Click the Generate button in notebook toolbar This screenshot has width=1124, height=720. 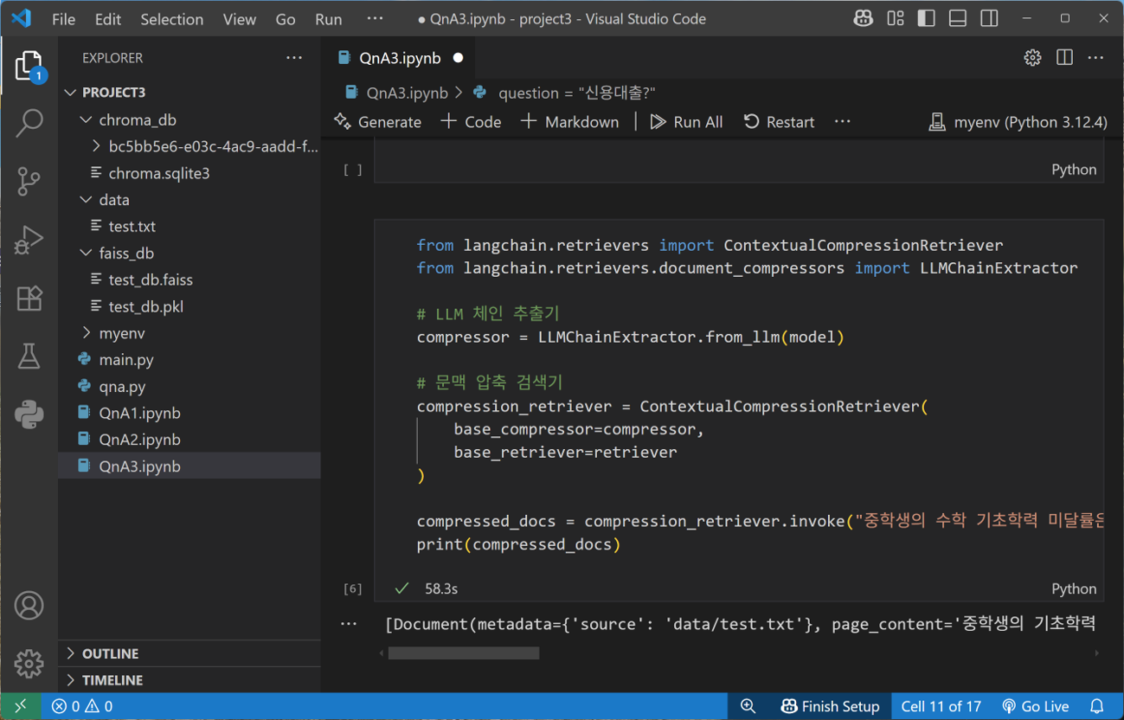378,122
